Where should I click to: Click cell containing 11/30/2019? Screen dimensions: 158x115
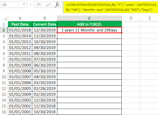45,36
